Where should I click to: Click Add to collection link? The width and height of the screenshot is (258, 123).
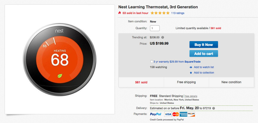click(204, 73)
